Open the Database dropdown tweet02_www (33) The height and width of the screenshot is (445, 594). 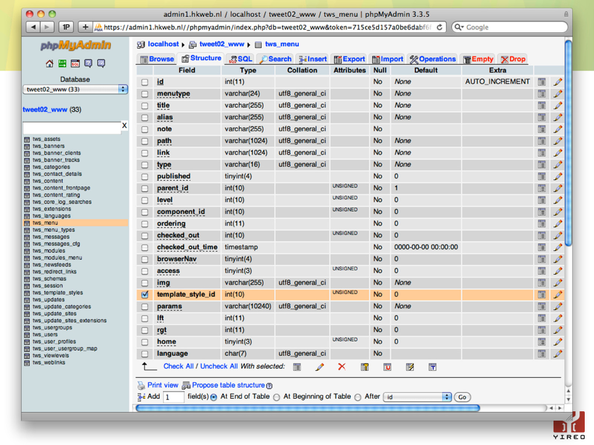[x=75, y=89]
